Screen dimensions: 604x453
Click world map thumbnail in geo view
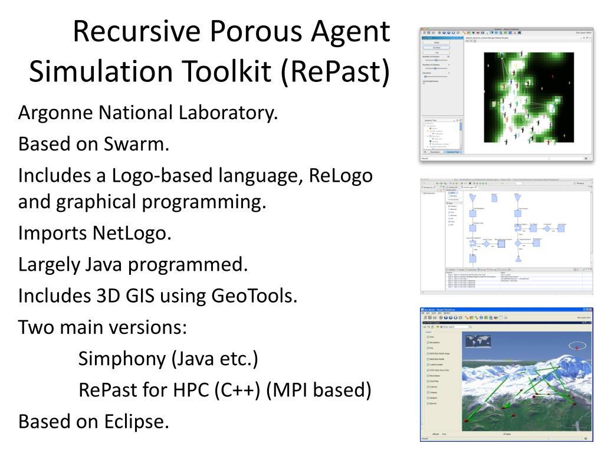click(x=478, y=341)
